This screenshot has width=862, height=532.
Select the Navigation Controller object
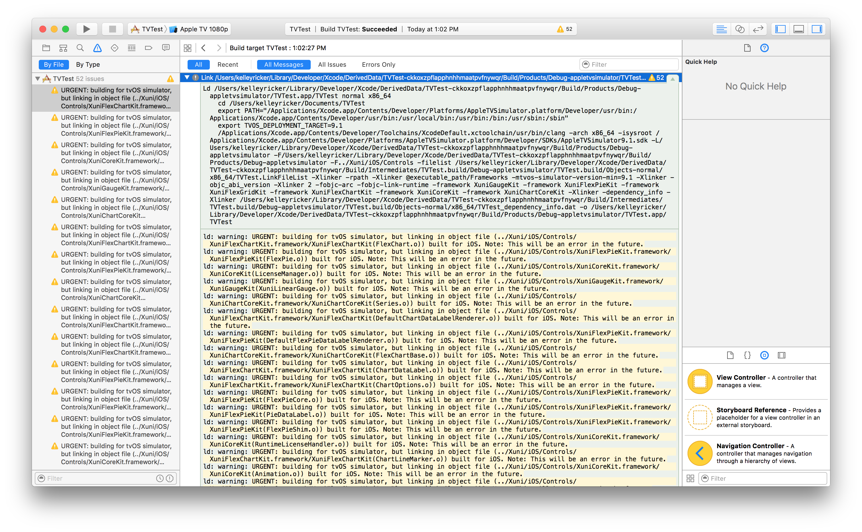[x=756, y=453]
